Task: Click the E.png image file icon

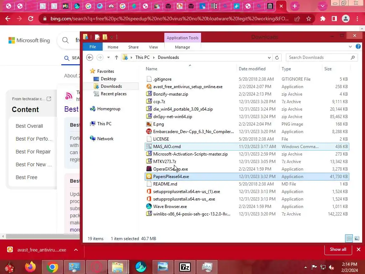Action: pyautogui.click(x=149, y=124)
